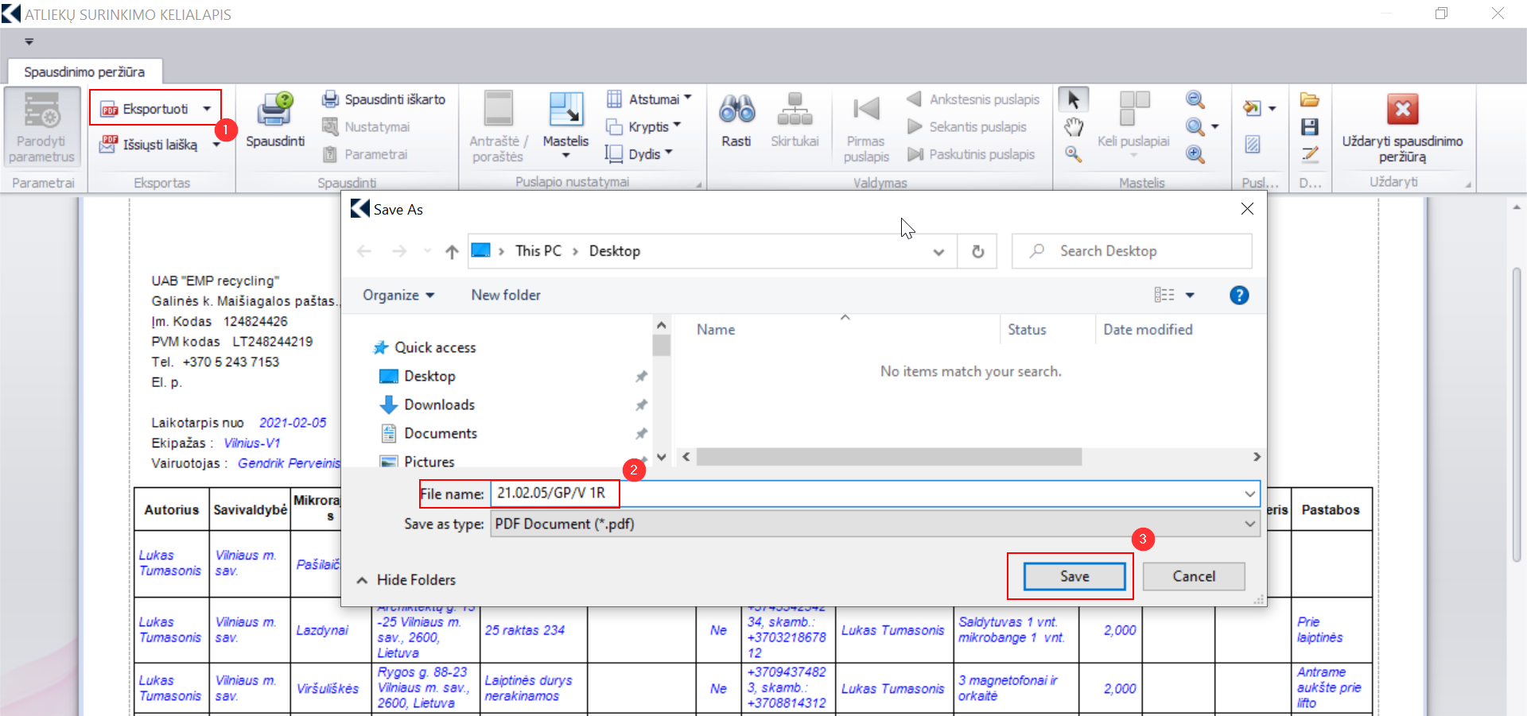Expand the Eksportuoti dropdown arrow
The height and width of the screenshot is (716, 1527).
208,109
